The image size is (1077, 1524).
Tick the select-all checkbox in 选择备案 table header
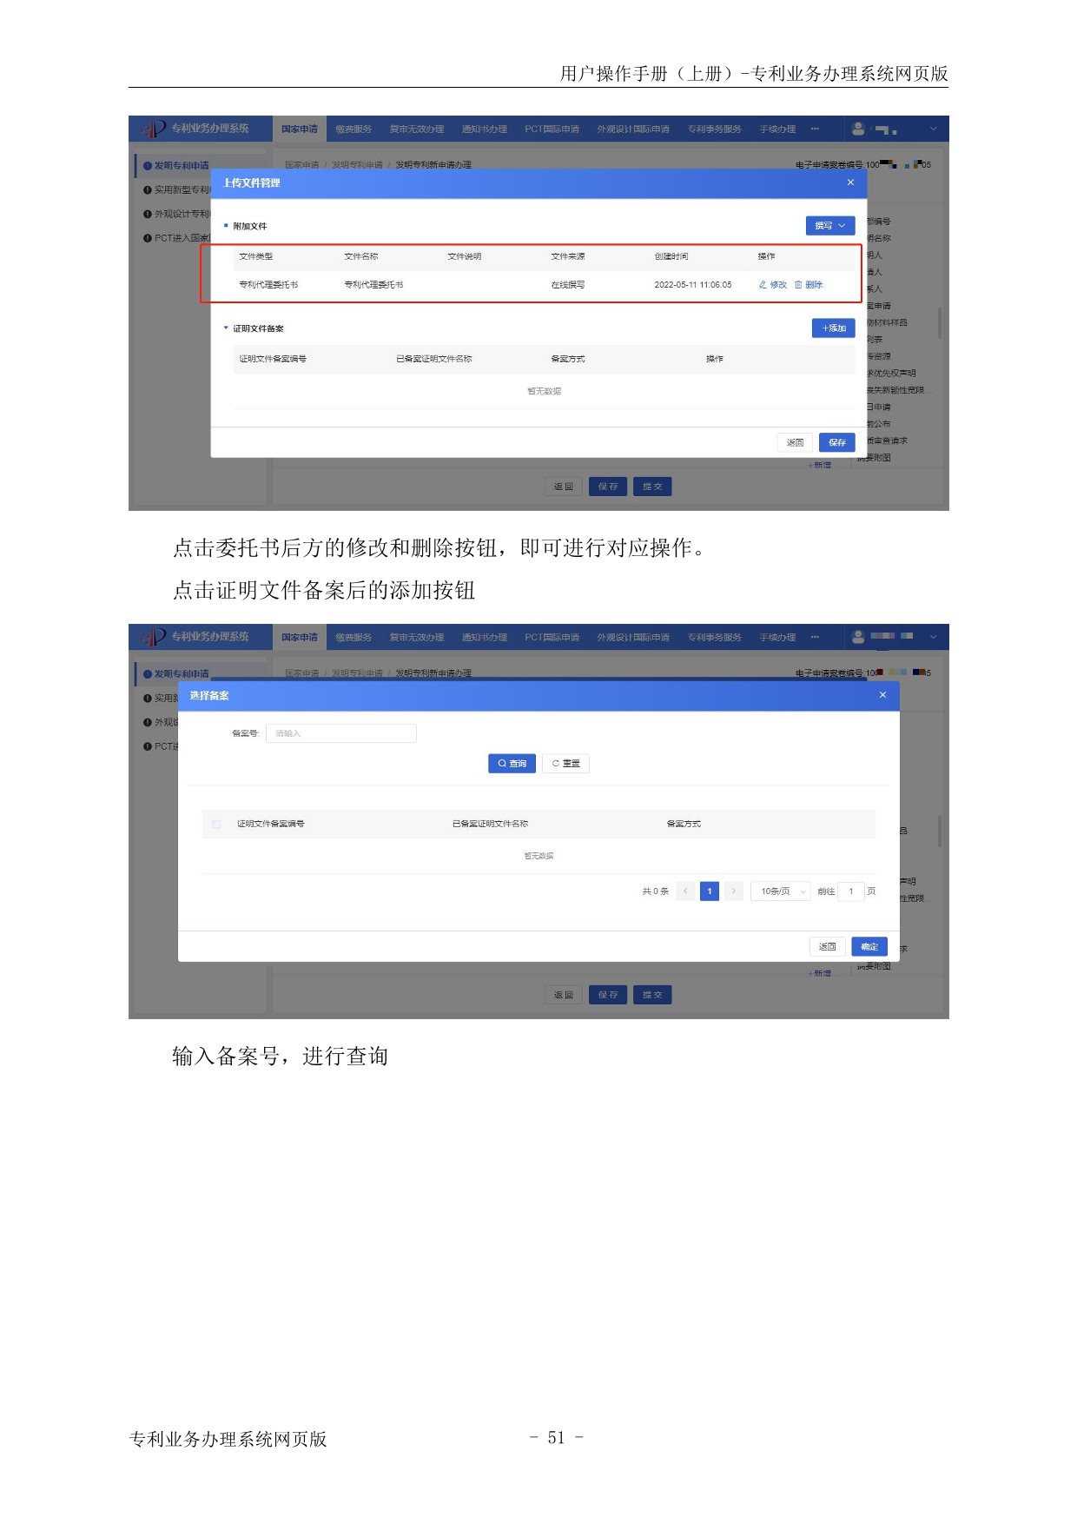tap(216, 824)
